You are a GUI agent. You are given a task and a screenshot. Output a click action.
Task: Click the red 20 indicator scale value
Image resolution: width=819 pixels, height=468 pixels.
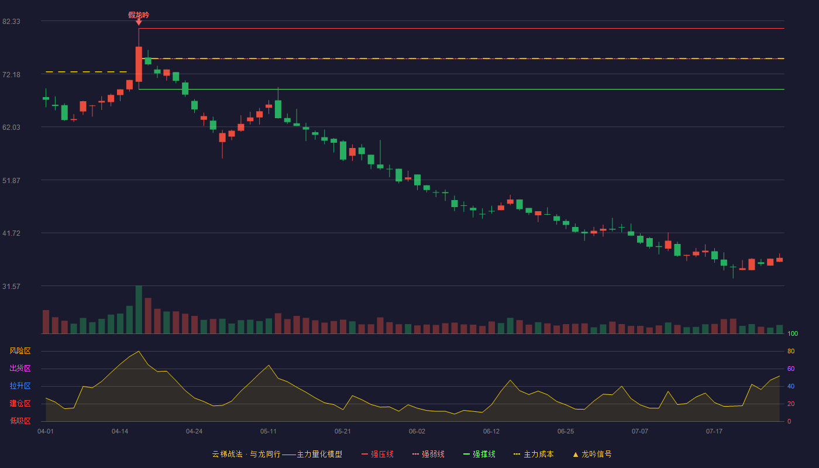791,404
